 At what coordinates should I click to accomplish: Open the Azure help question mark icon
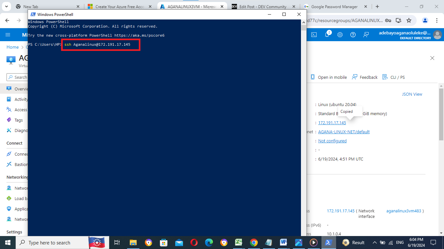(x=353, y=35)
